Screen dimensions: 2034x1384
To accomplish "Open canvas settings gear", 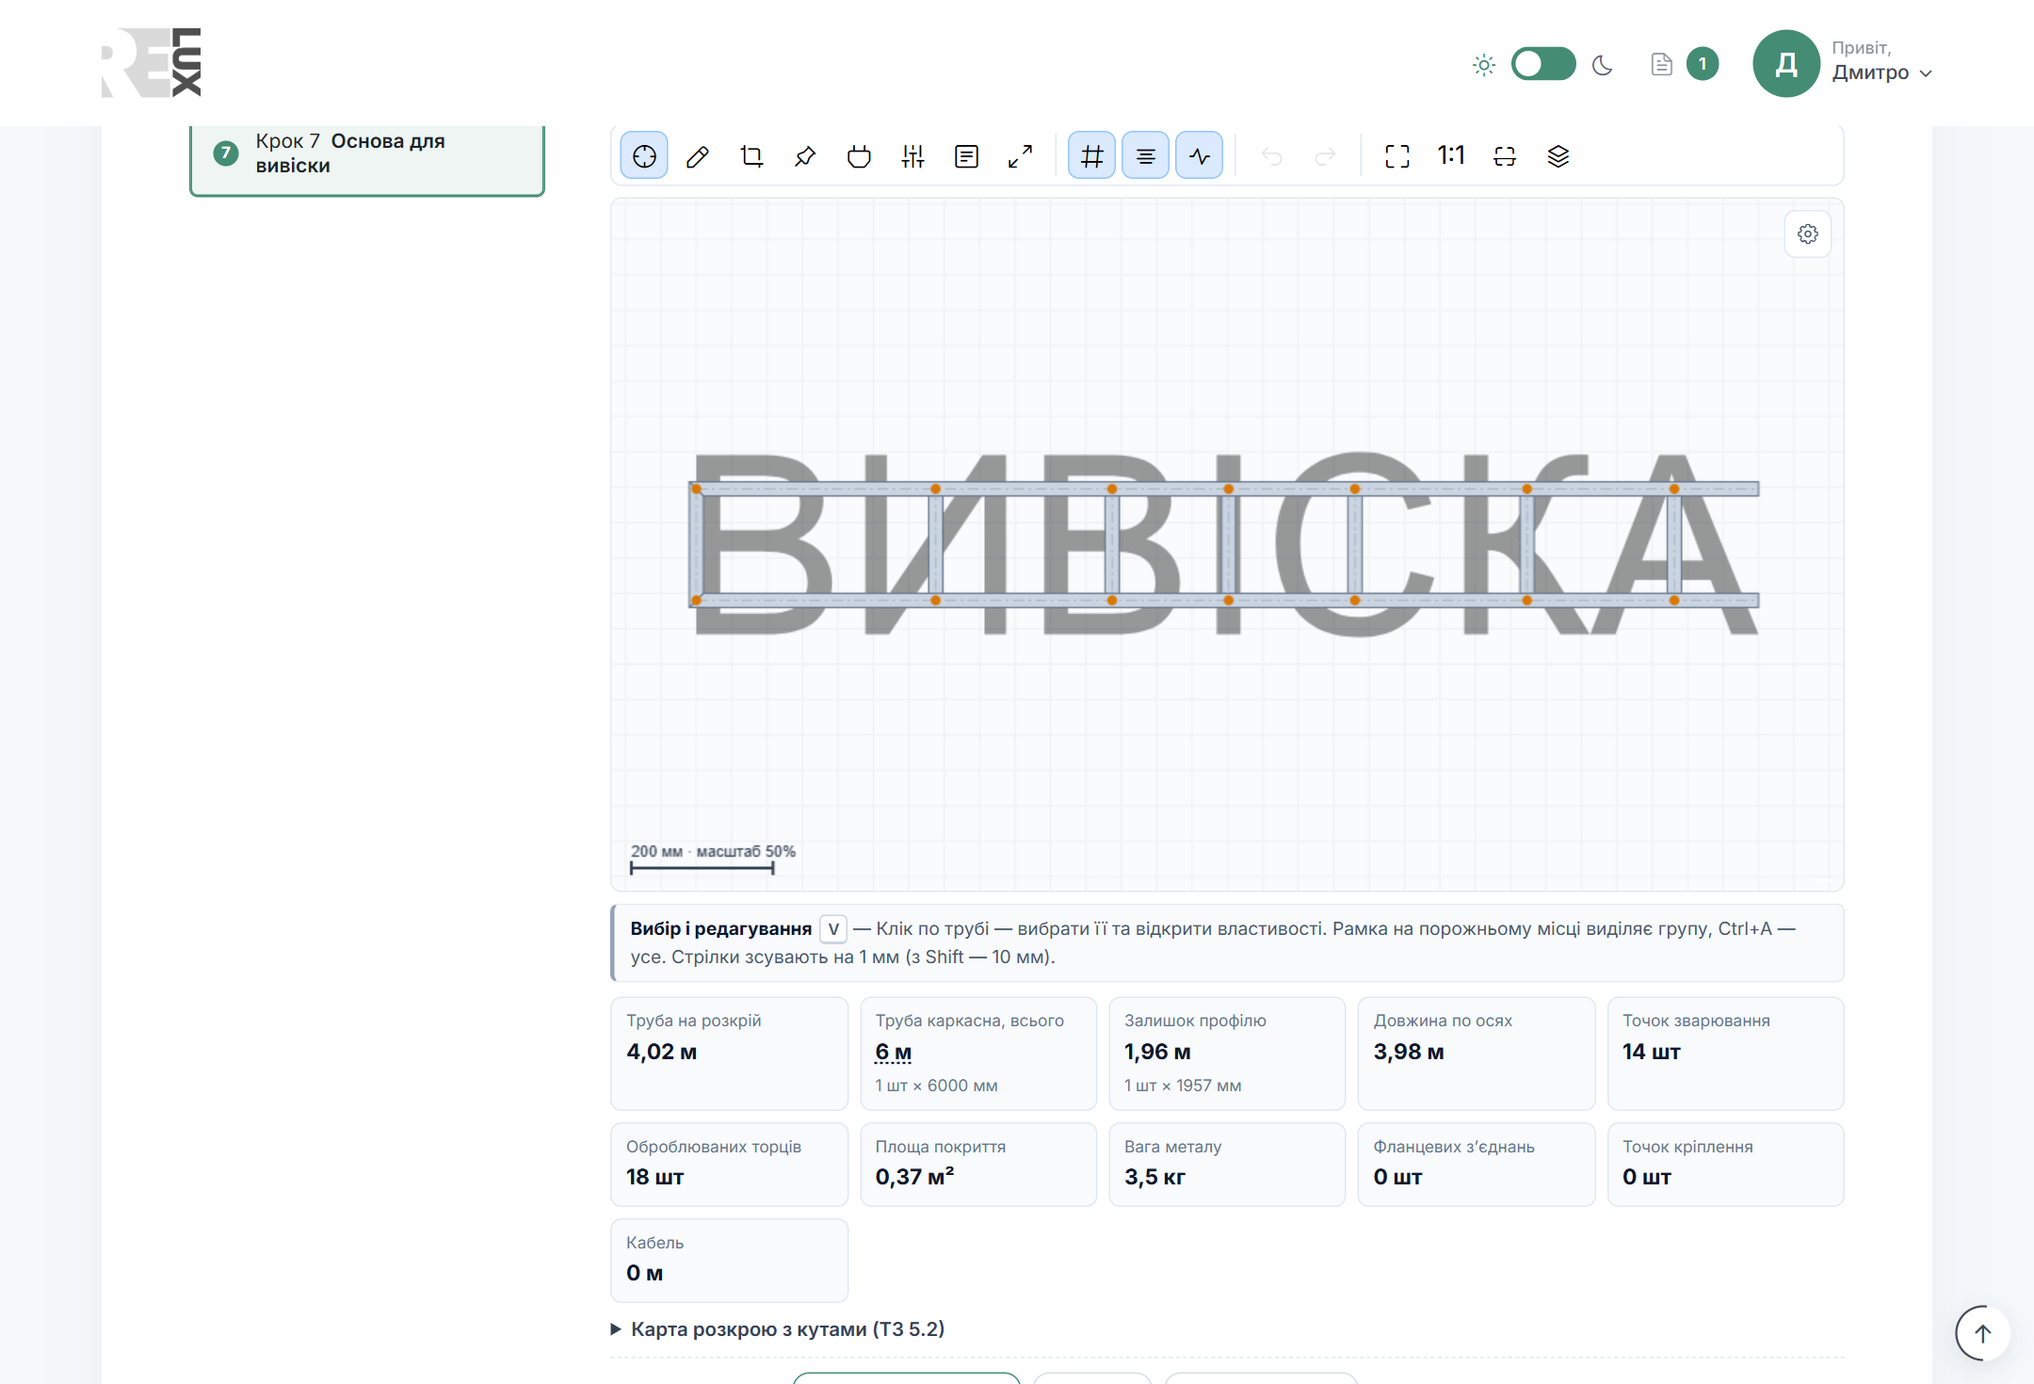I will (1808, 233).
